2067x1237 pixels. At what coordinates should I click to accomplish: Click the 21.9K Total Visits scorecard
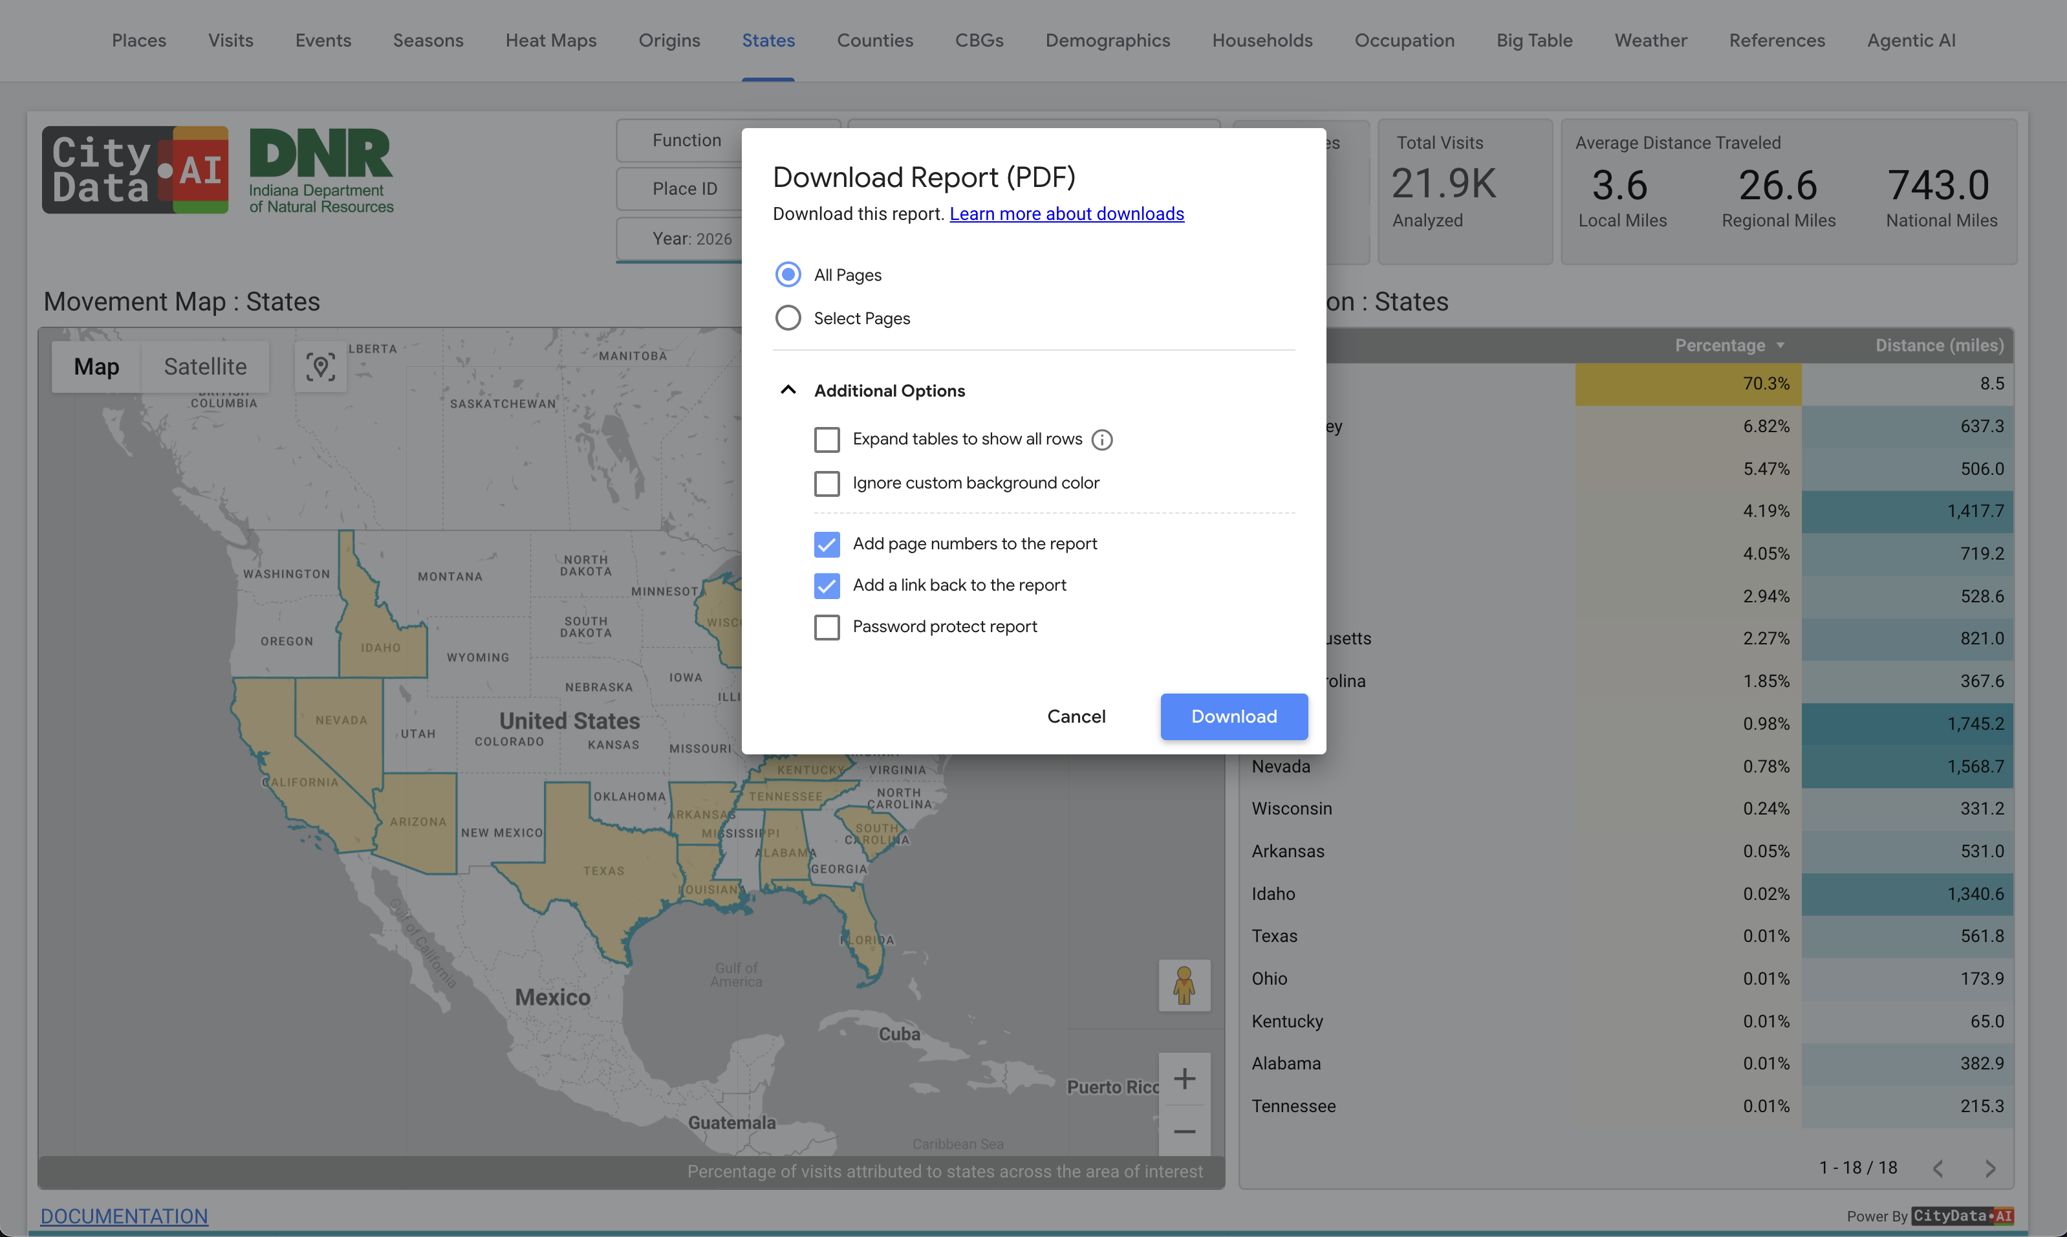click(1465, 191)
